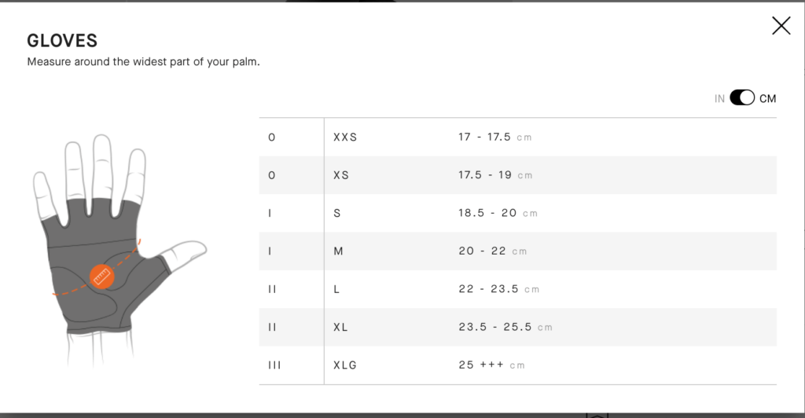Select the L size row
Image resolution: width=805 pixels, height=418 pixels.
point(517,289)
